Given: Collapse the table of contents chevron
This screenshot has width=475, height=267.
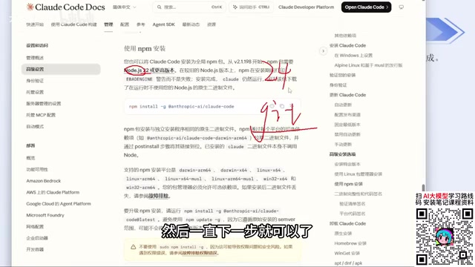Looking at the screenshot, I should tap(324, 51).
